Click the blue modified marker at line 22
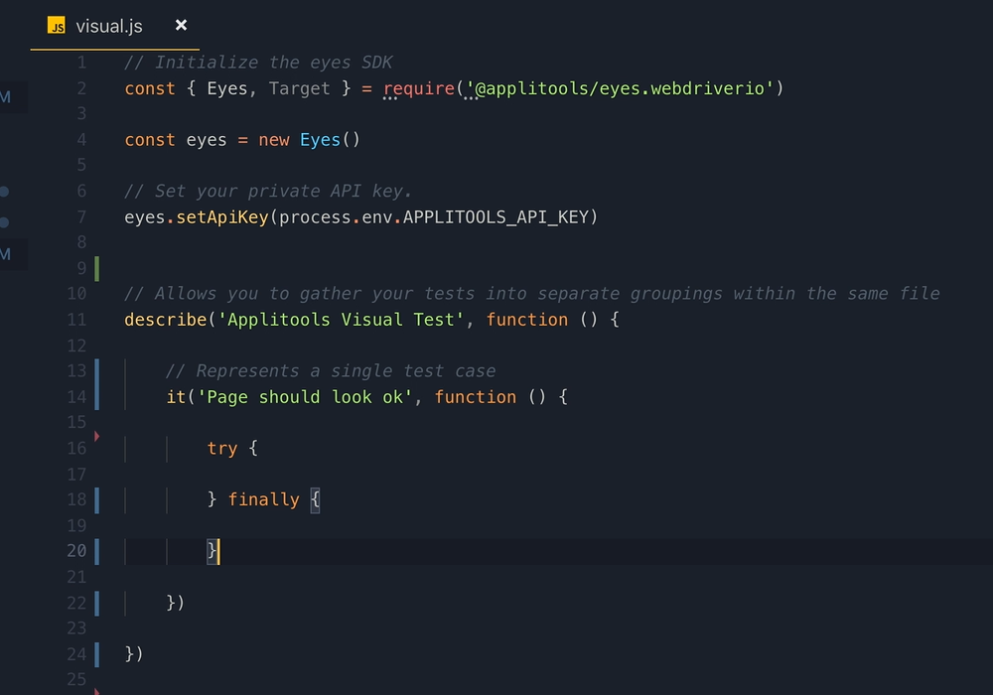The image size is (993, 695). [96, 603]
